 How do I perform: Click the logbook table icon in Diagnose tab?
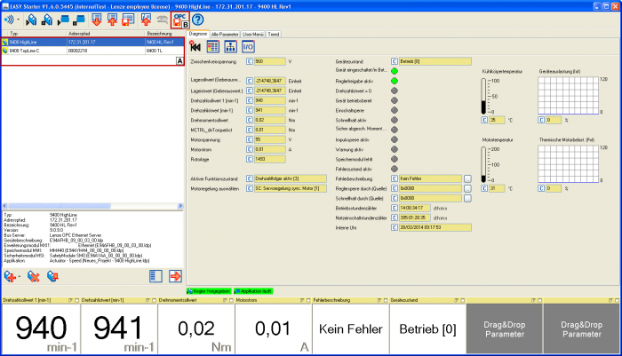[x=212, y=47]
